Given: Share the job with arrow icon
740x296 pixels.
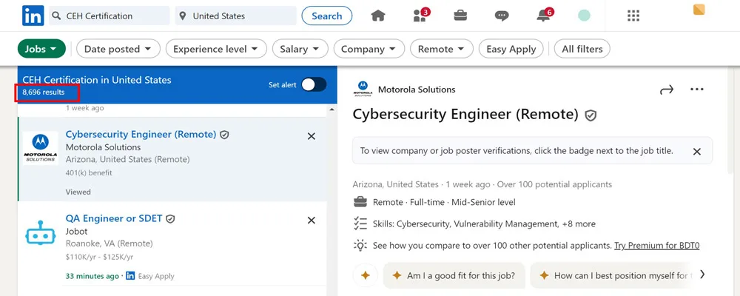Looking at the screenshot, I should (667, 90).
